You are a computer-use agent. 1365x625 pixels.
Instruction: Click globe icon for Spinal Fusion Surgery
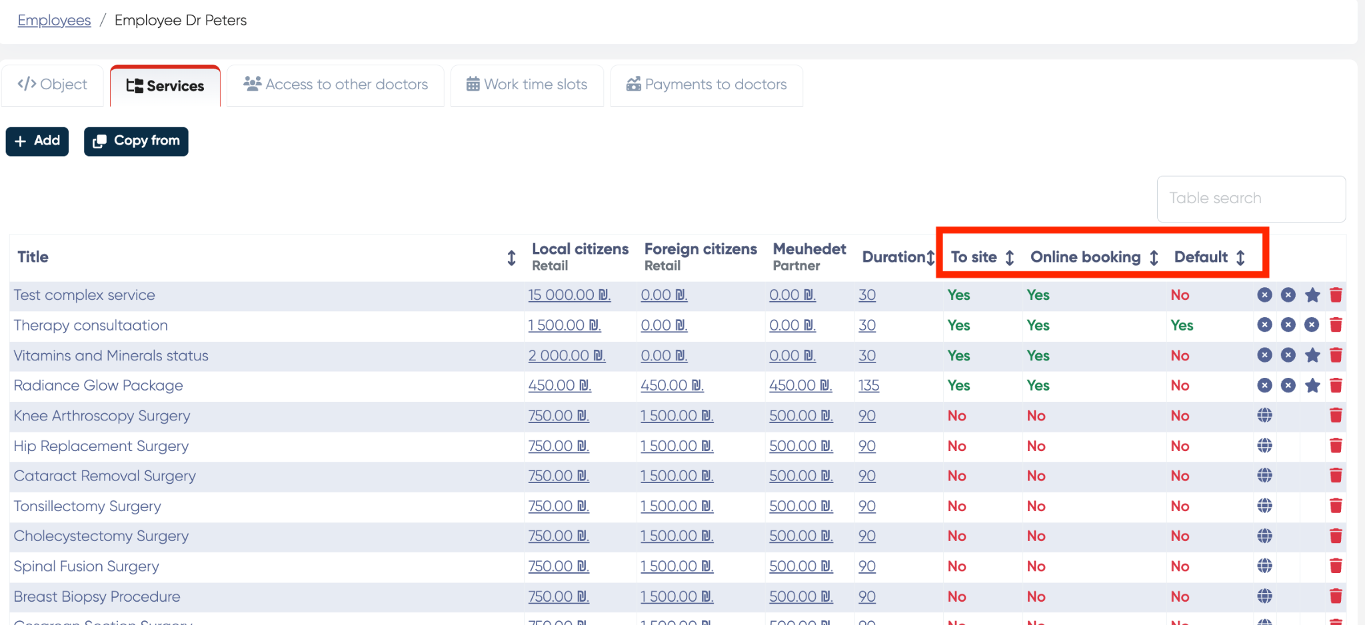point(1264,566)
